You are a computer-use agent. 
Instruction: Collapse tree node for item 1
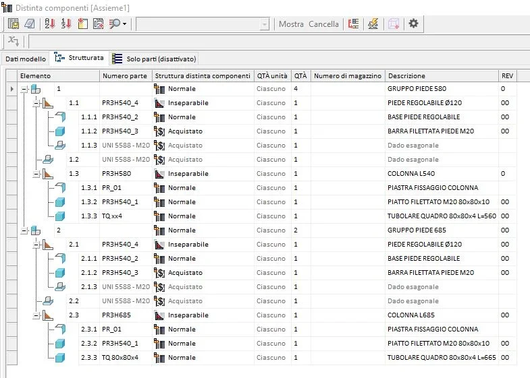24,90
